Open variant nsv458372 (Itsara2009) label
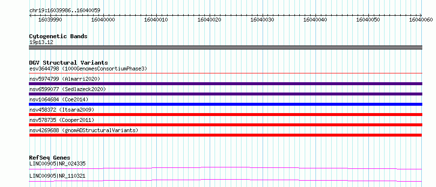Image resolution: width=436 pixels, height=187 pixels. [x=62, y=110]
